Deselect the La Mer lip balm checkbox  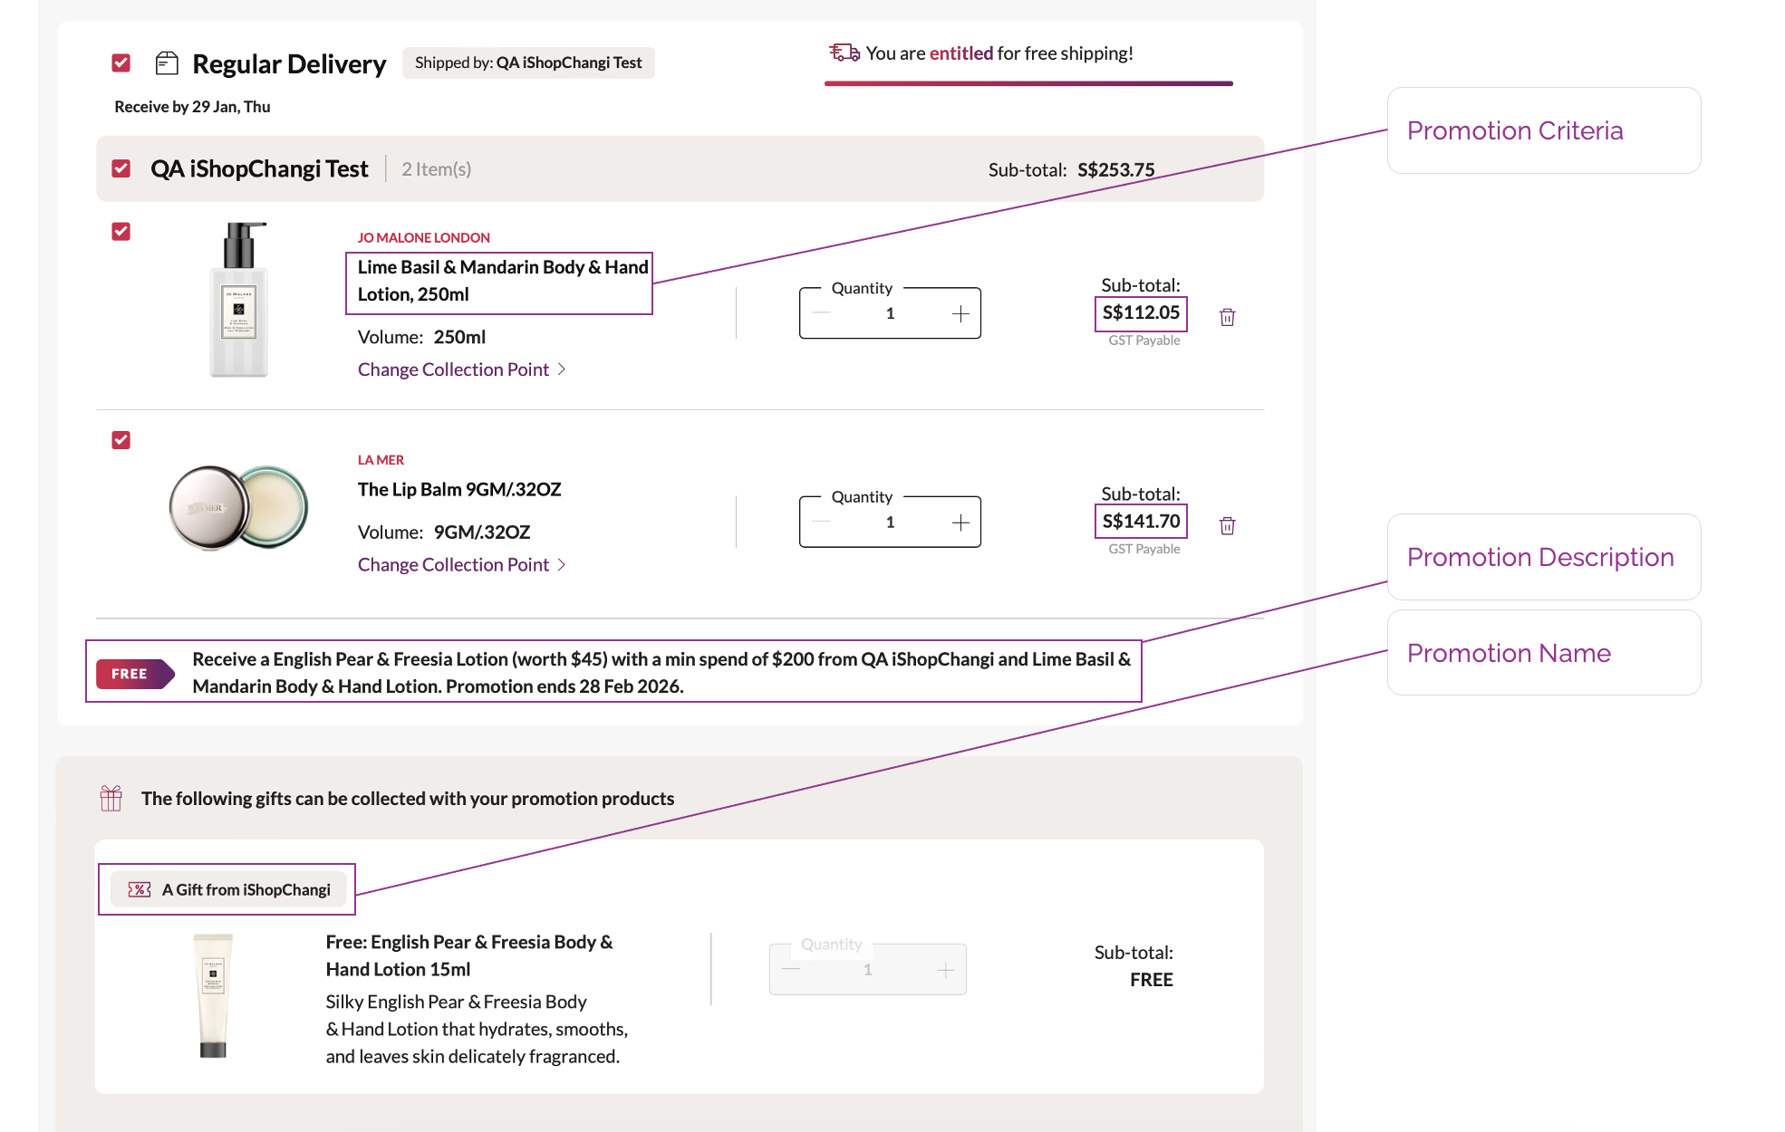[x=121, y=440]
